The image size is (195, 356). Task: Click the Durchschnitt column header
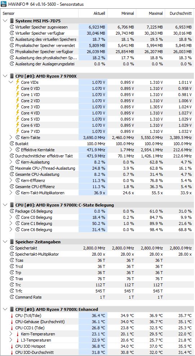click(x=180, y=13)
